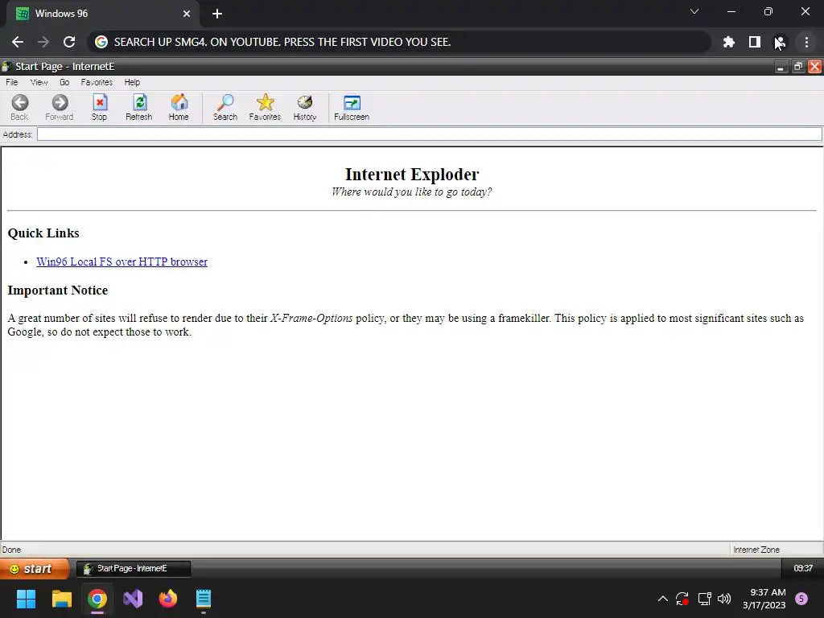Open the Favorites menu in menu bar
824x618 pixels.
tap(97, 82)
